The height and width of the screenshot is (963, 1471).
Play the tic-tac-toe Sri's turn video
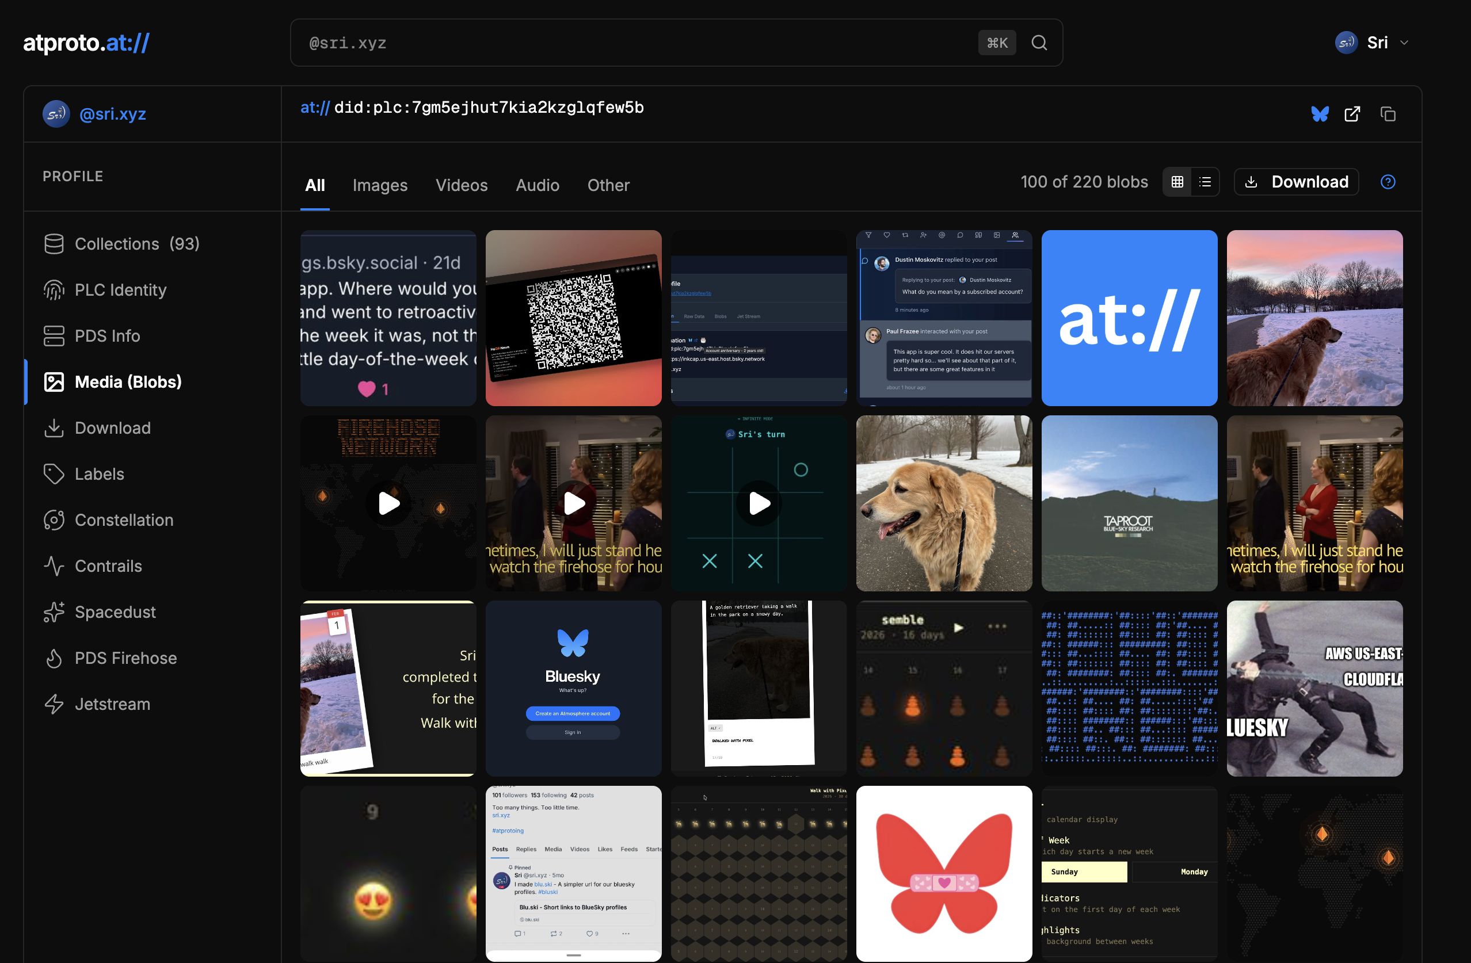pos(759,503)
